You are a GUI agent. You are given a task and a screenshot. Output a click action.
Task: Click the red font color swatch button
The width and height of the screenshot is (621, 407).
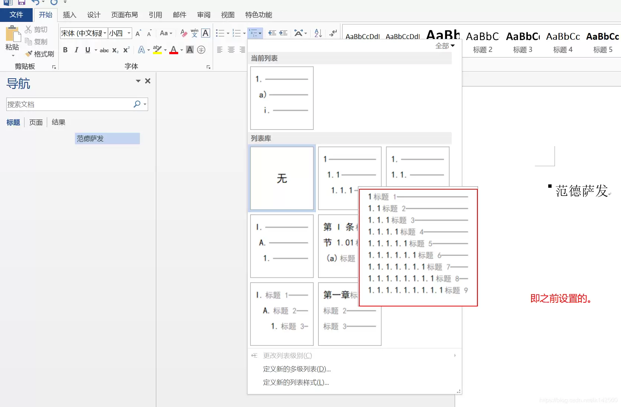click(173, 50)
